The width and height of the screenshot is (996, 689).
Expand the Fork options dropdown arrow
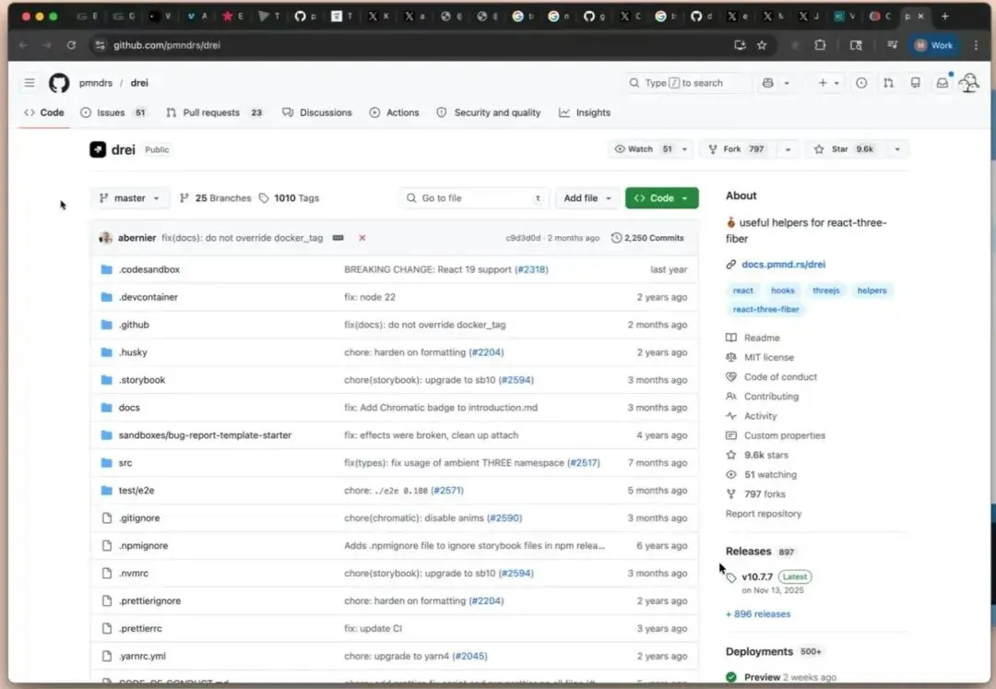pyautogui.click(x=788, y=149)
